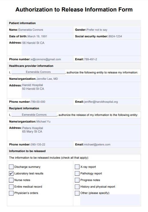
Task: Select the Progress notes checkbox
Action: tap(77, 180)
